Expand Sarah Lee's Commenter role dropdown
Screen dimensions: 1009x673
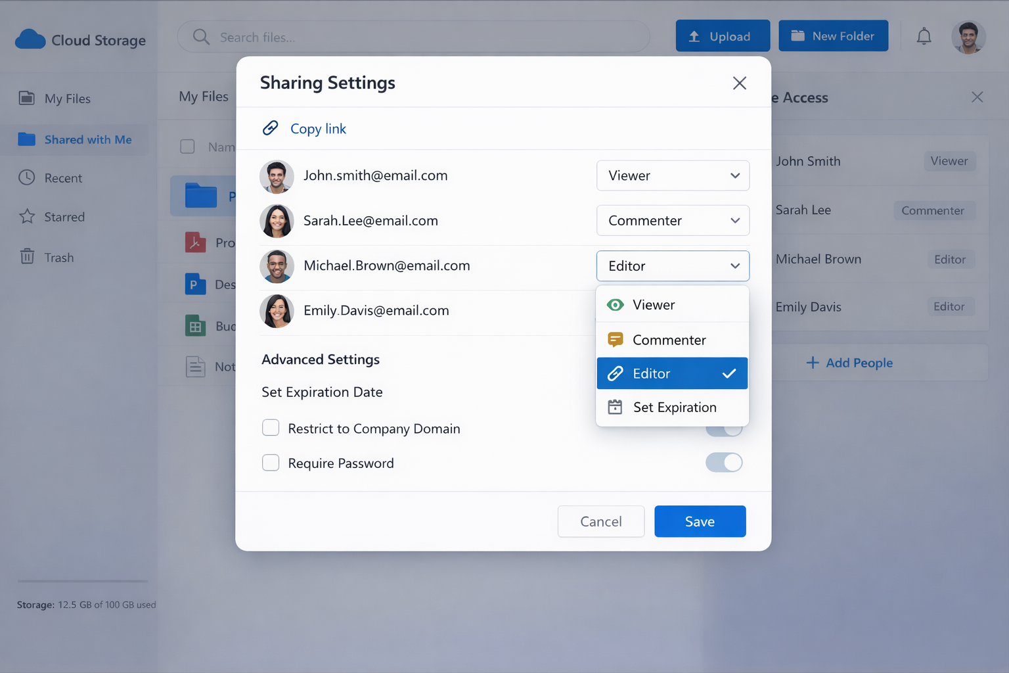(x=673, y=221)
